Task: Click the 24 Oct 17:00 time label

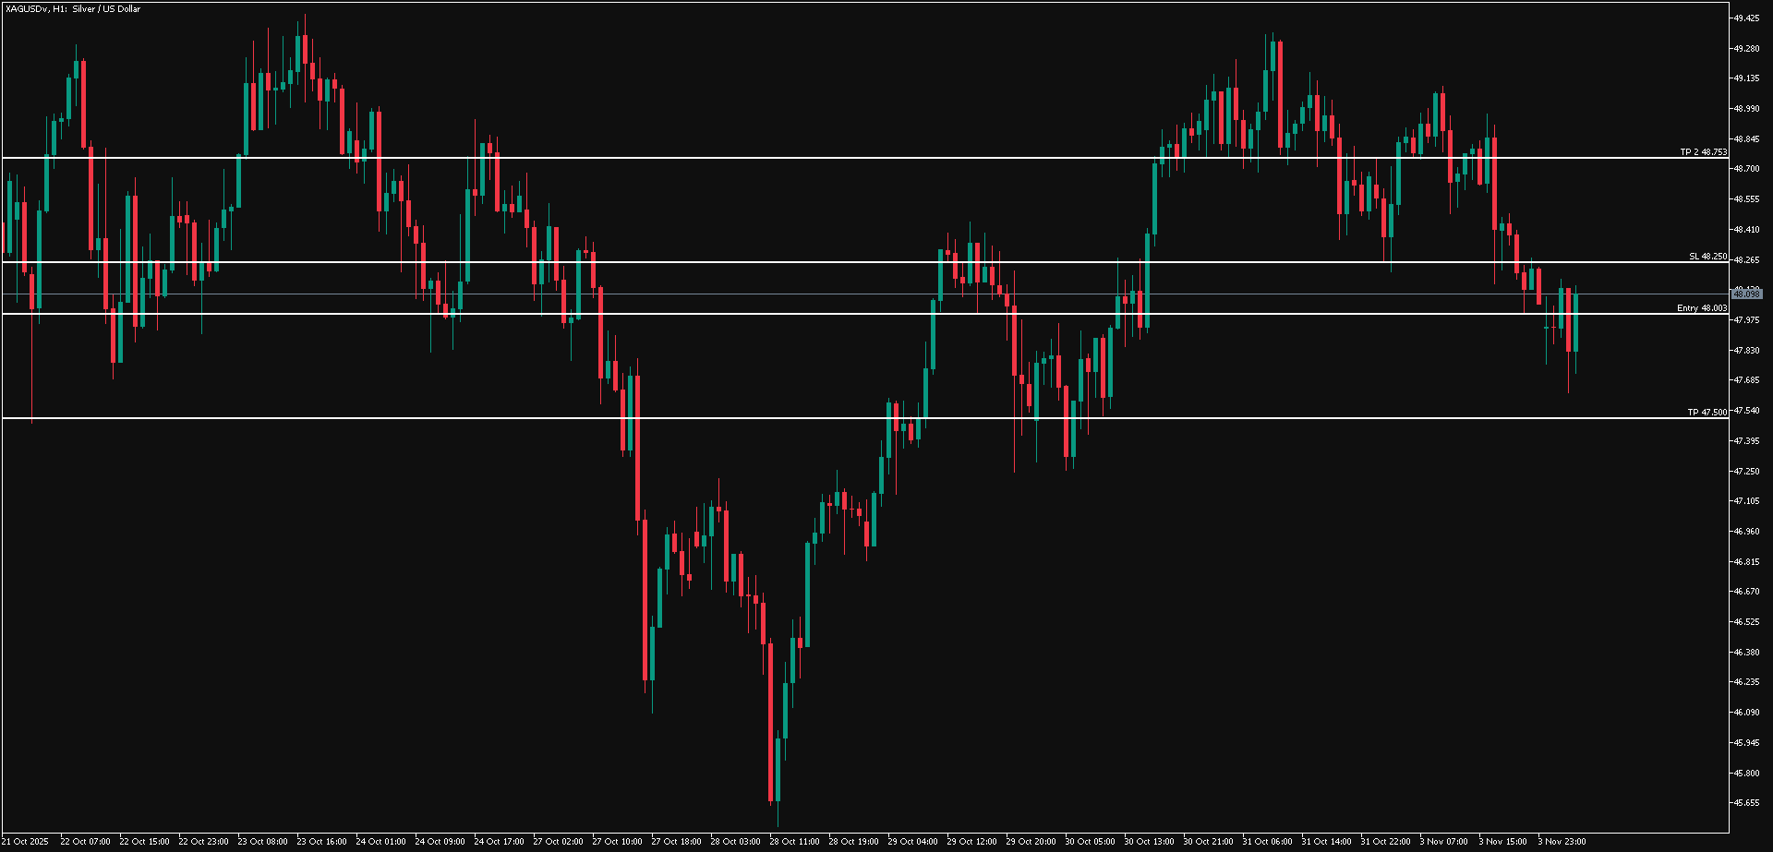Action: click(499, 842)
